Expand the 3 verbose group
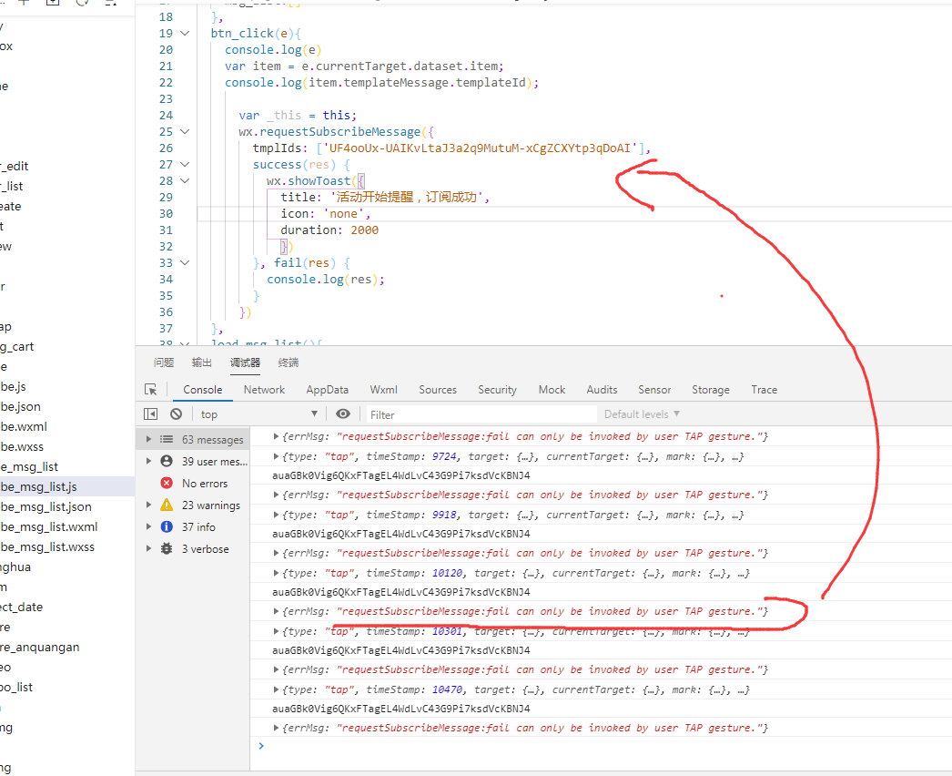Image resolution: width=952 pixels, height=776 pixels. (148, 548)
